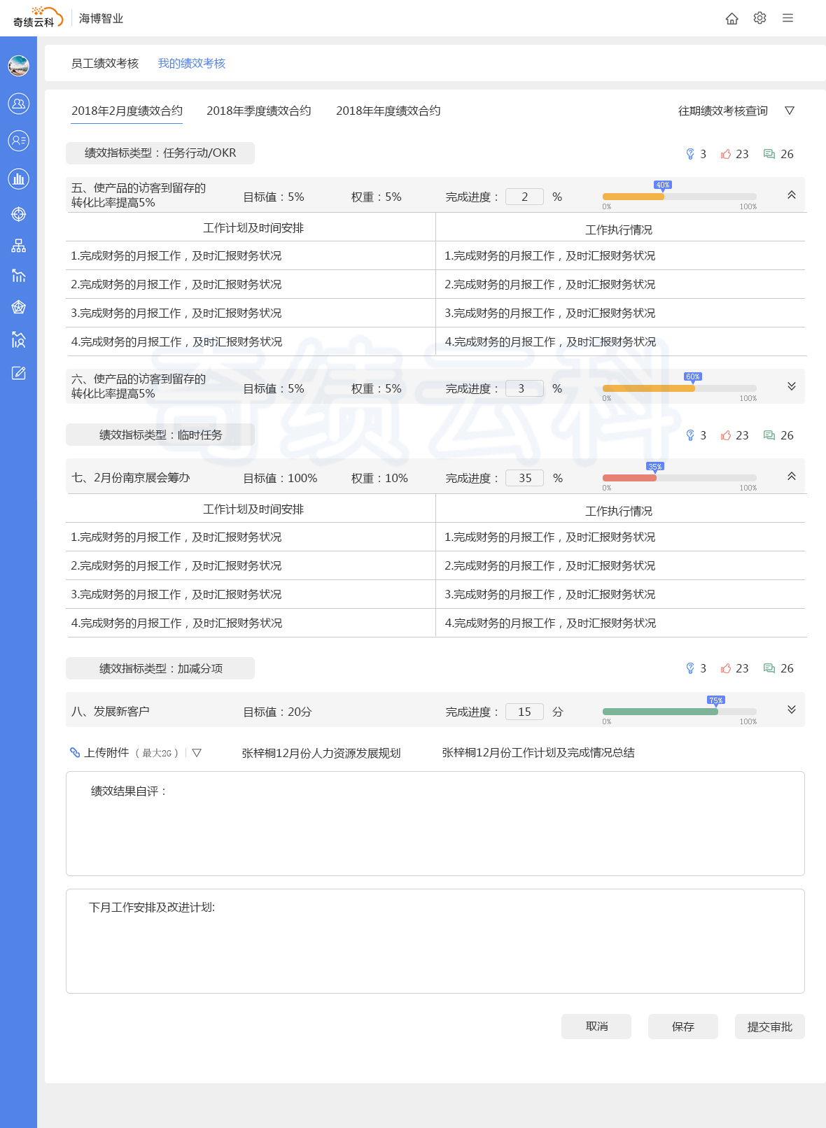Click the target crosshair sidebar icon
826x1128 pixels.
coord(19,214)
